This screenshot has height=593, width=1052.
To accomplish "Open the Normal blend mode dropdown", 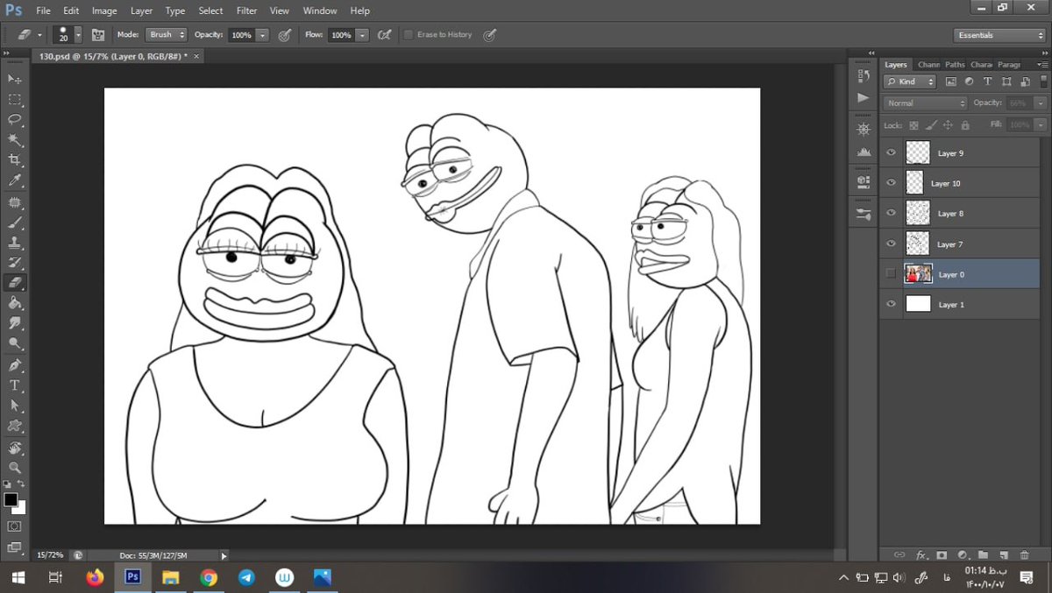I will click(x=925, y=102).
